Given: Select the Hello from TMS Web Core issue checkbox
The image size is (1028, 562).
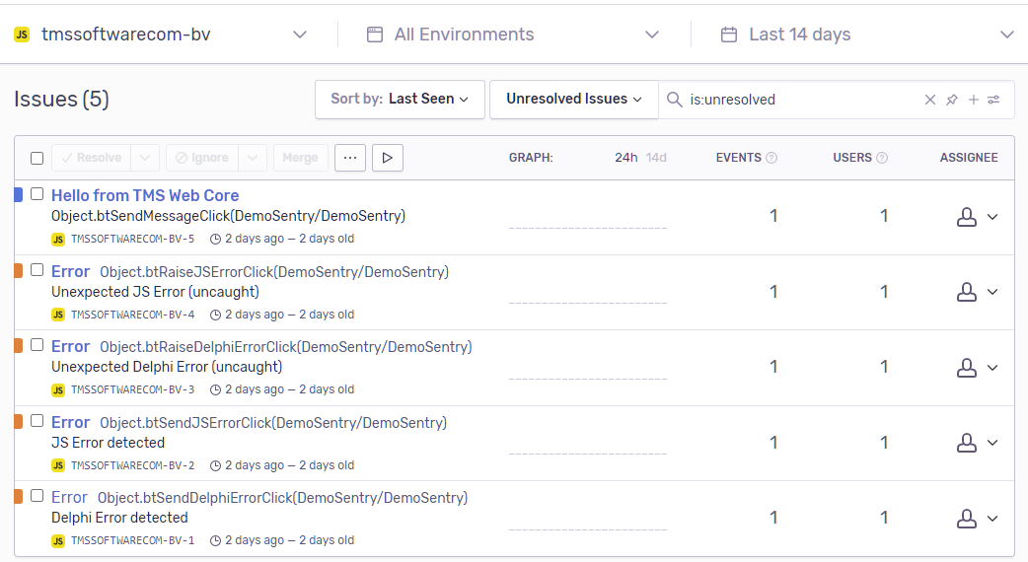Looking at the screenshot, I should pyautogui.click(x=37, y=194).
